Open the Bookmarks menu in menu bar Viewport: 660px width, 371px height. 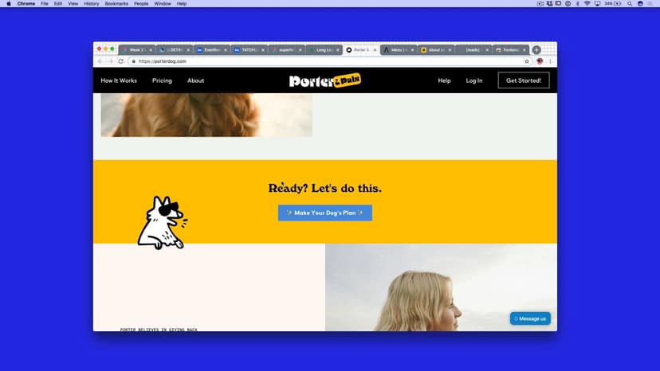(x=116, y=4)
